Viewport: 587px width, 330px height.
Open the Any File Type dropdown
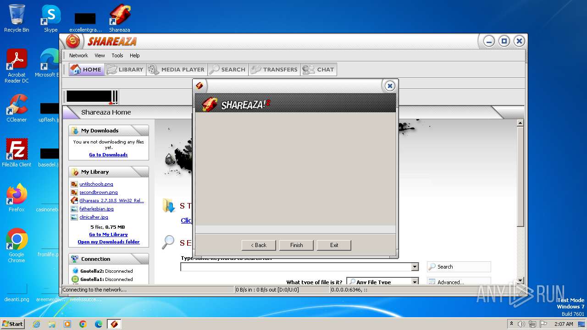[x=382, y=282]
